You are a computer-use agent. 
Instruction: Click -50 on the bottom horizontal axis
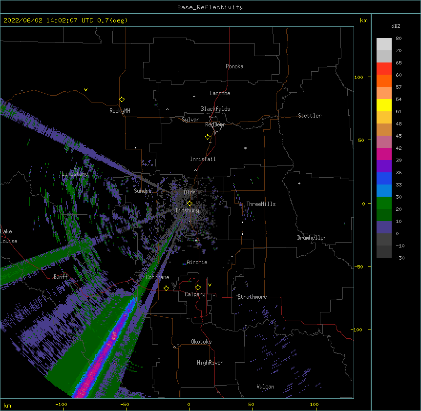[x=125, y=404]
